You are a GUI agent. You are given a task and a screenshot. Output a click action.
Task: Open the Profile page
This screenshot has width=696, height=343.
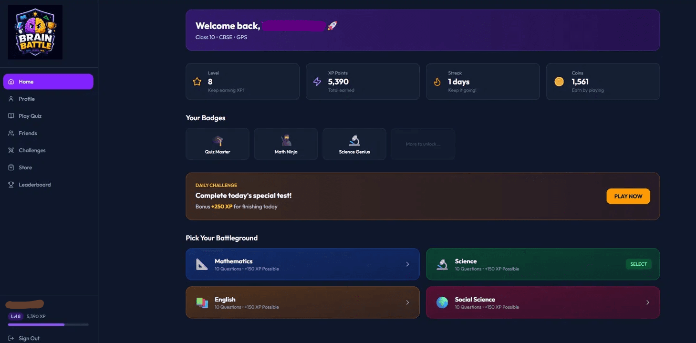point(48,99)
